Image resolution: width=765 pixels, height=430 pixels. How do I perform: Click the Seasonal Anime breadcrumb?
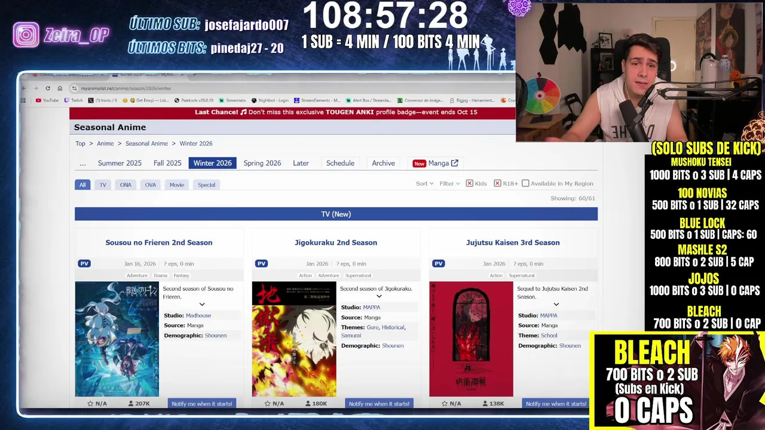146,143
